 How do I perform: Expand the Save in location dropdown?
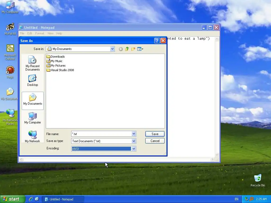pyautogui.click(x=112, y=49)
